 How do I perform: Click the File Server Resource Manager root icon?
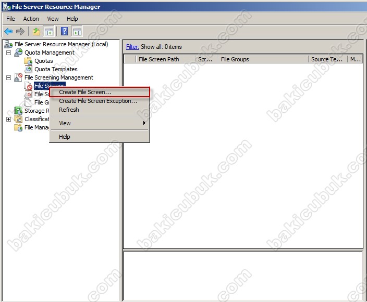click(x=8, y=44)
